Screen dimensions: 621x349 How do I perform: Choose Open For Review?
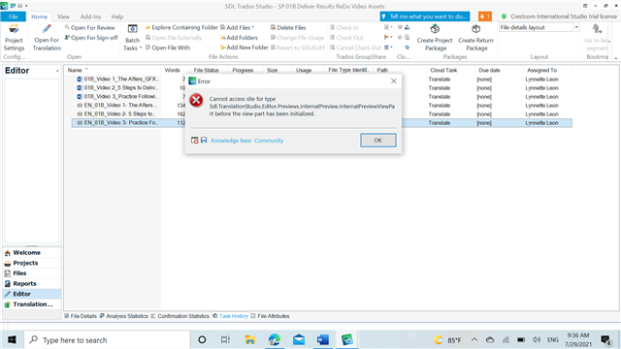[x=89, y=27]
